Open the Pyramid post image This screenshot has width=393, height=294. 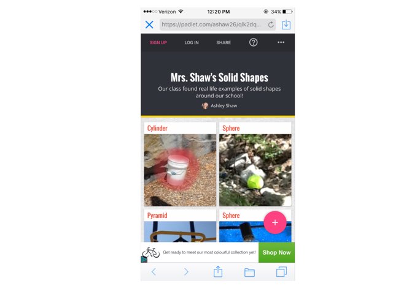(180, 232)
